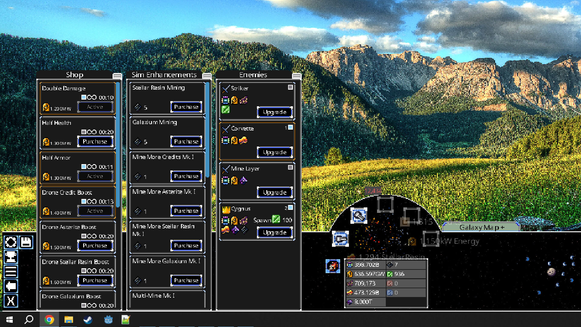
Task: Toggle the Half Health auto-repeat checkbox
Action: click(84, 132)
